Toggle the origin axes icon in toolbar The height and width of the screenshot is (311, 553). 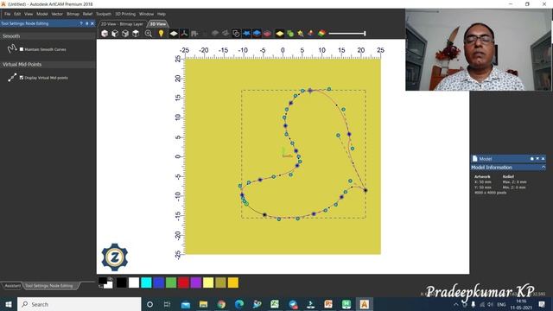click(x=184, y=34)
